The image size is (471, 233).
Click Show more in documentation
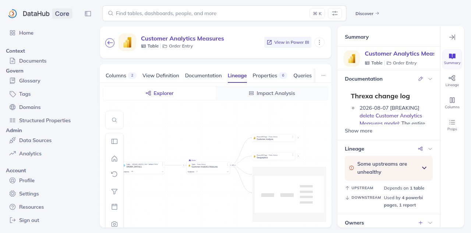point(358,131)
